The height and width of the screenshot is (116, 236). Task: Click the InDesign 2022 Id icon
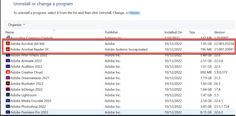(x=8, y=89)
